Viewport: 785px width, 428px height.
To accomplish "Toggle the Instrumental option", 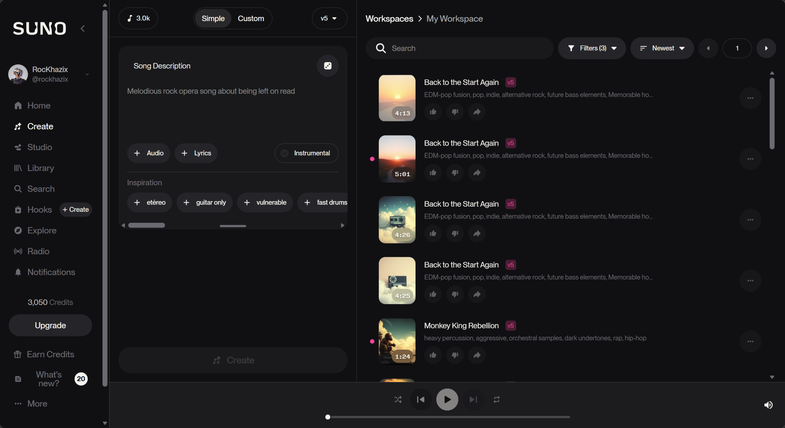I will click(306, 153).
